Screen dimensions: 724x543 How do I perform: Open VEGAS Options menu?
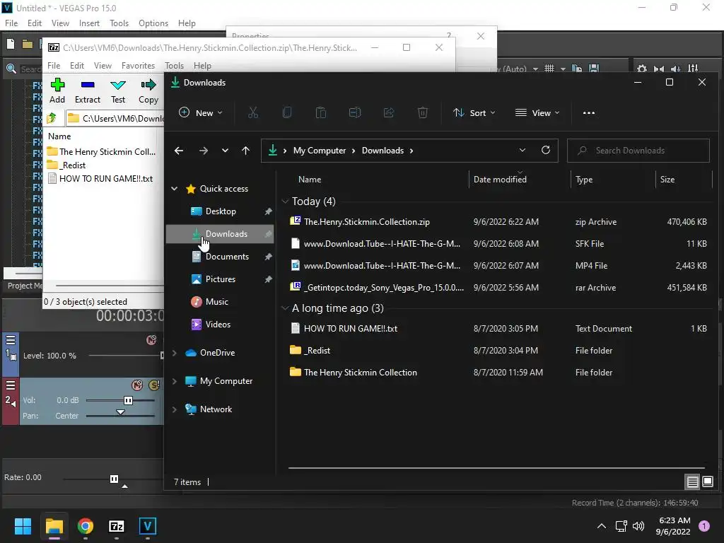coord(153,23)
